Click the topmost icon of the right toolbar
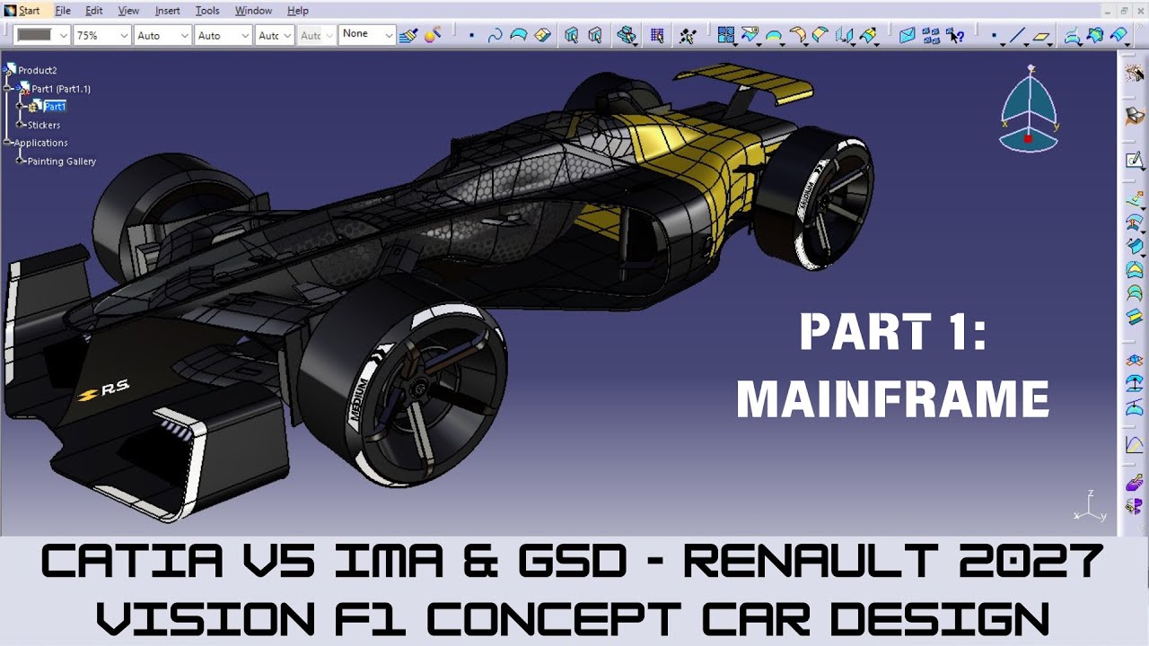The image size is (1149, 646). [x=1135, y=75]
